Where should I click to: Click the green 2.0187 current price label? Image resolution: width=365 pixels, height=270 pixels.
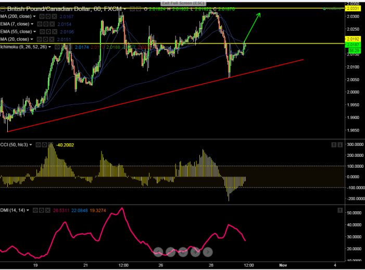tap(353, 45)
